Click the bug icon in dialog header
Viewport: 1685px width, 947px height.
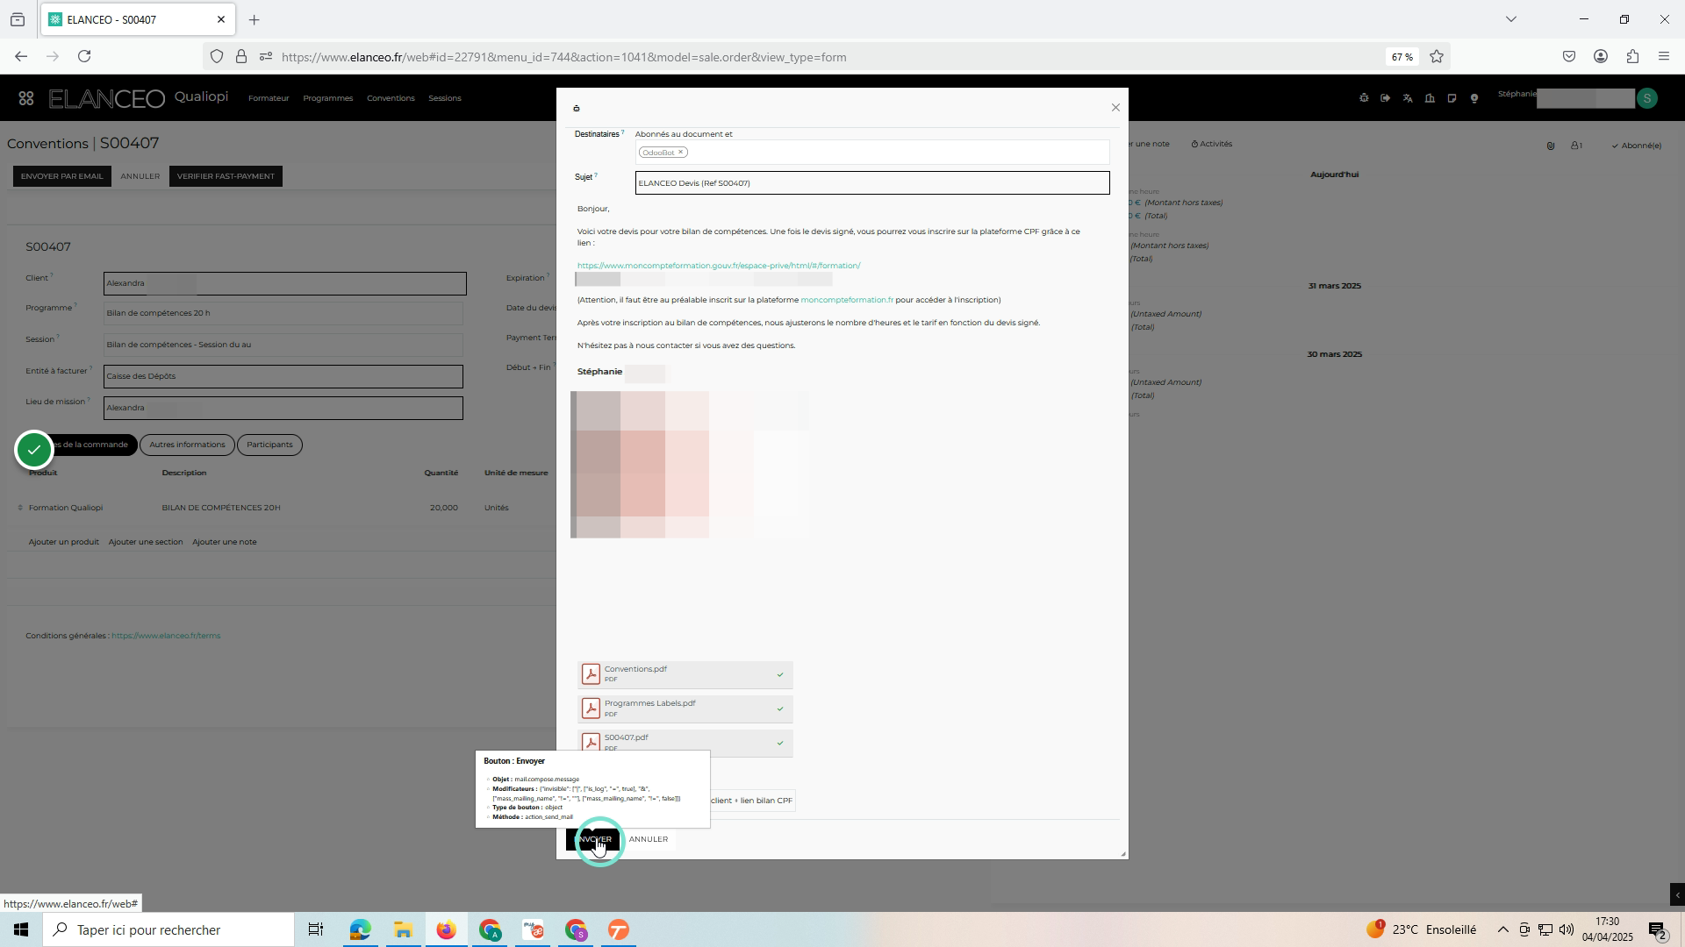[577, 109]
